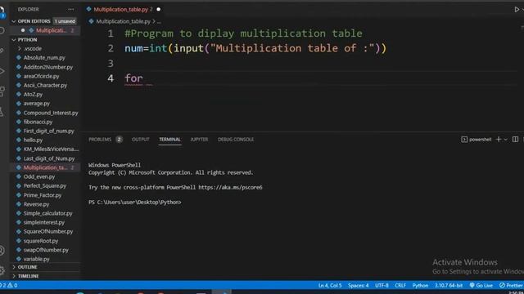524x294 pixels.
Task: Click Multiplication_table.py breadcrumb path
Action: pos(124,21)
